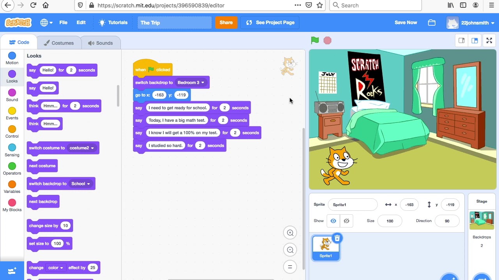Switch to the Sounds tab
499x280 pixels.
tap(100, 43)
